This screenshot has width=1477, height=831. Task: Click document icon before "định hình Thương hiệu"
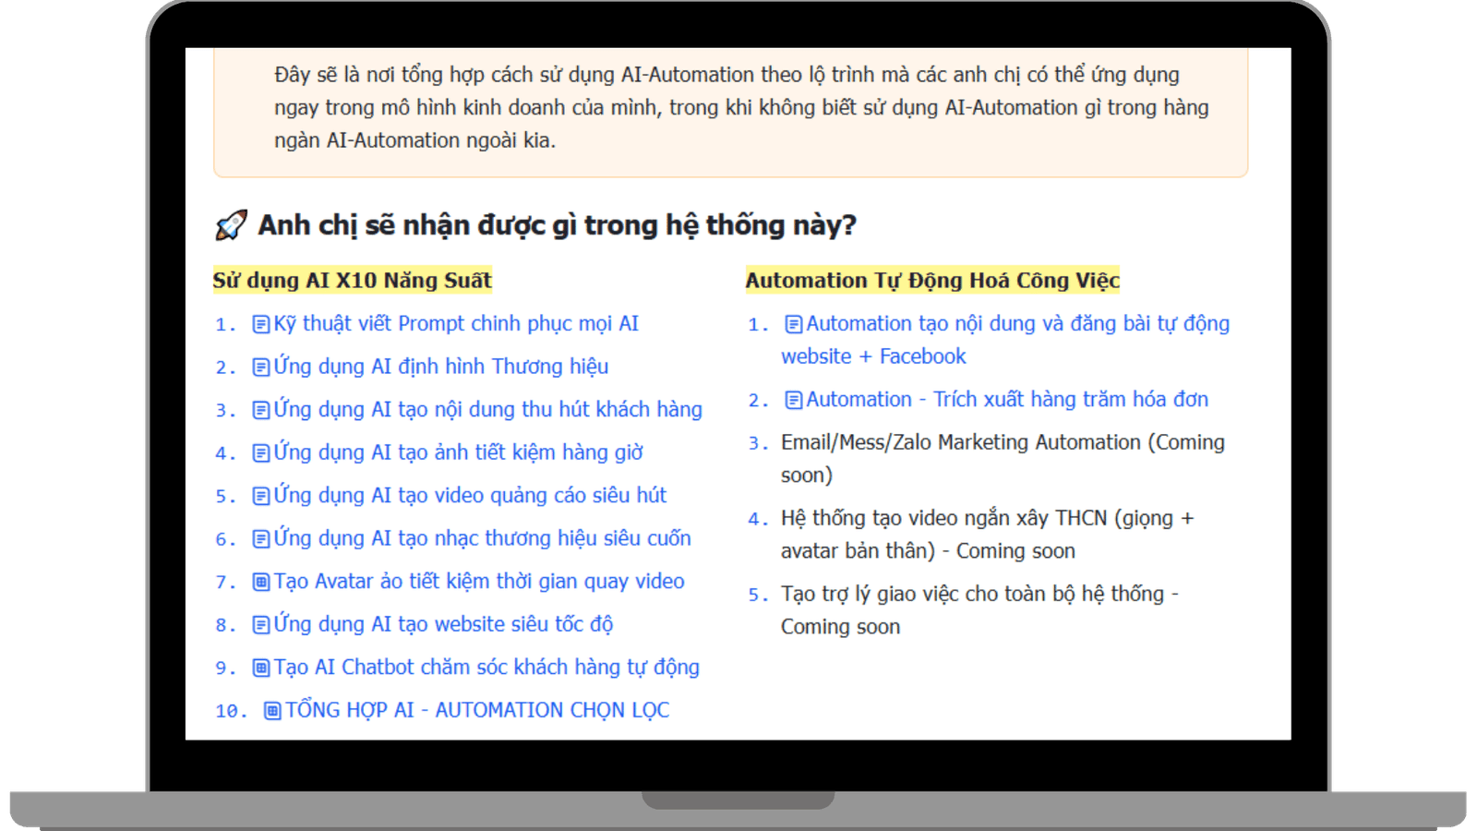261,367
